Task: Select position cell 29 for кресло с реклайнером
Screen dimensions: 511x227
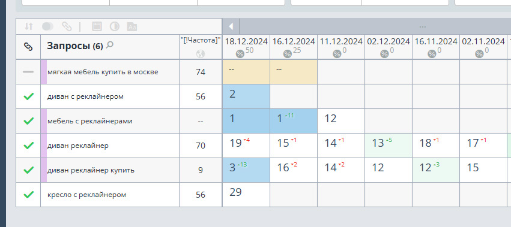Action: tap(246, 195)
